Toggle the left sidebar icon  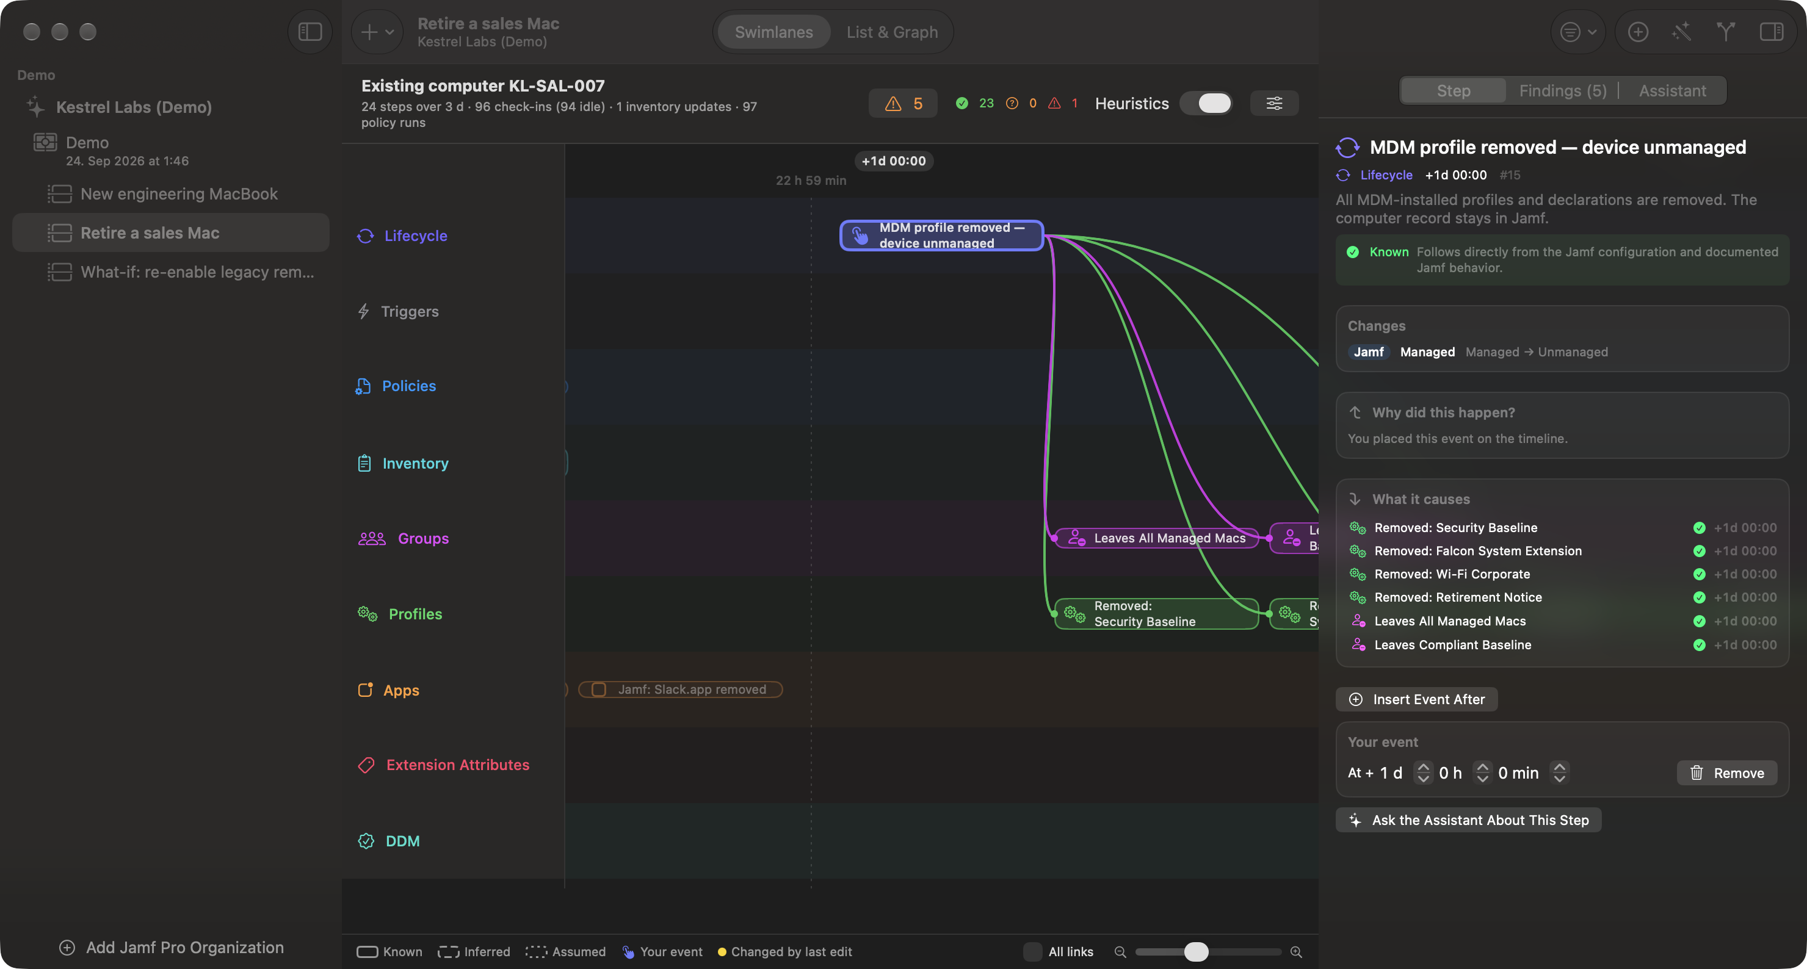point(310,32)
